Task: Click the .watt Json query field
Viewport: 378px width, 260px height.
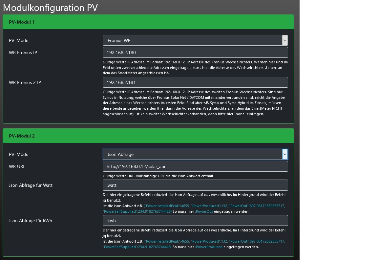Action: [x=195, y=185]
